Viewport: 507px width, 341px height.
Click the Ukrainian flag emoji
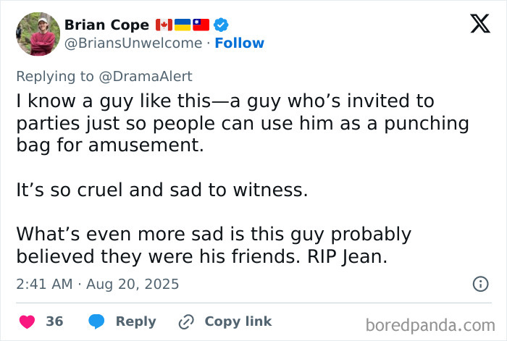pyautogui.click(x=183, y=25)
